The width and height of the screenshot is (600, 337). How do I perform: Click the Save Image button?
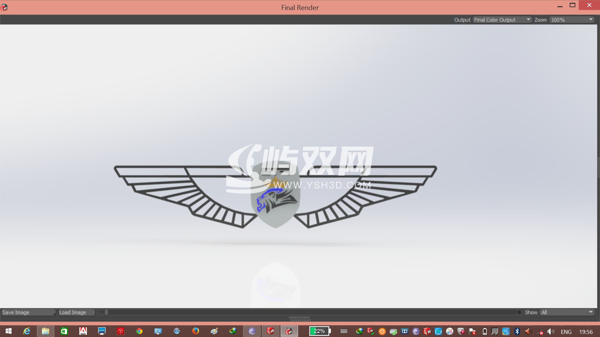point(28,312)
